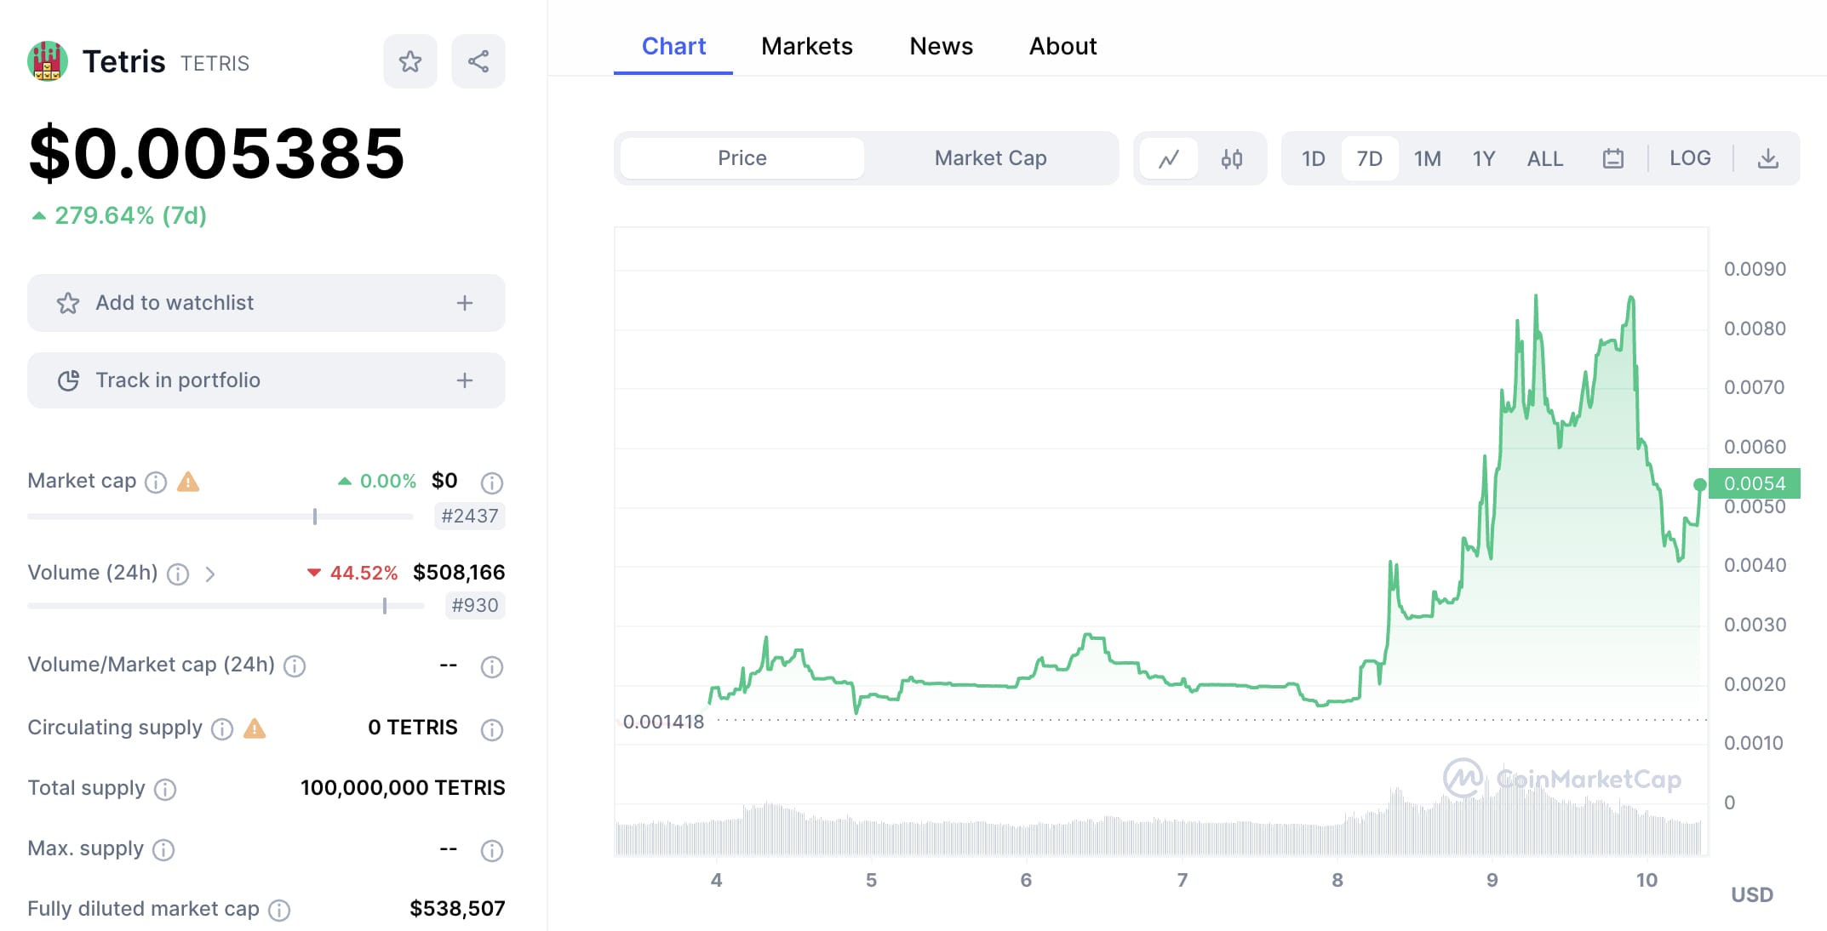The width and height of the screenshot is (1827, 931).
Task: Select the line chart view icon
Action: [x=1169, y=158]
